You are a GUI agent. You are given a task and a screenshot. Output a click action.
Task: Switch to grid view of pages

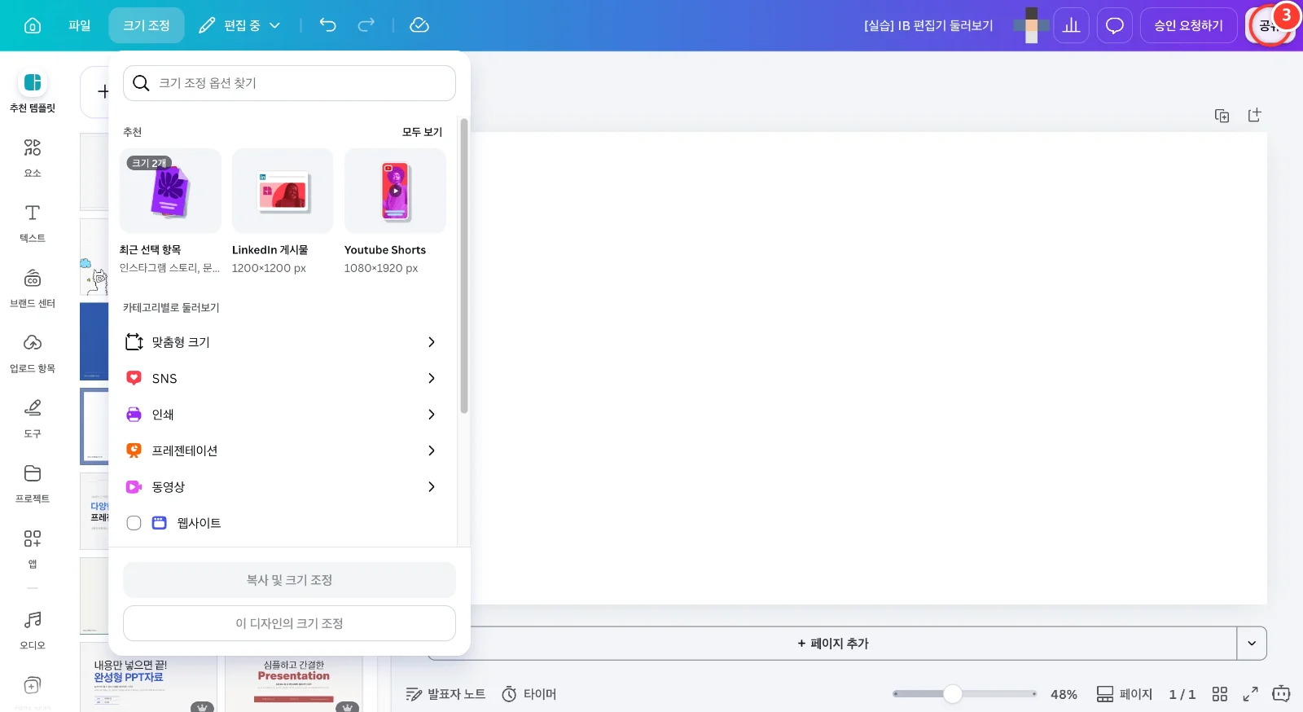(x=1219, y=694)
